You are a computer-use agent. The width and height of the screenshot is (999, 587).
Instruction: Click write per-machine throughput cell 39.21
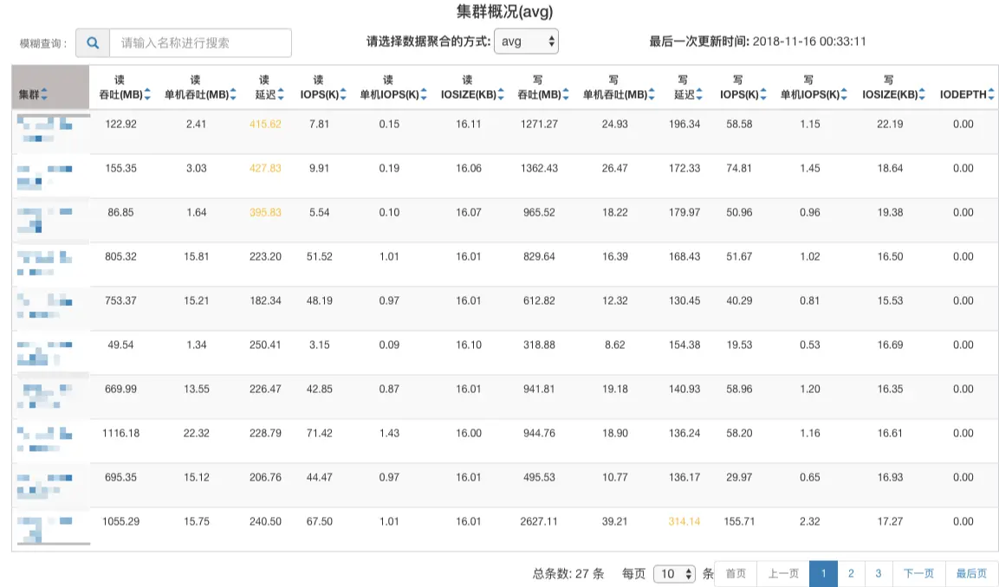pyautogui.click(x=615, y=521)
